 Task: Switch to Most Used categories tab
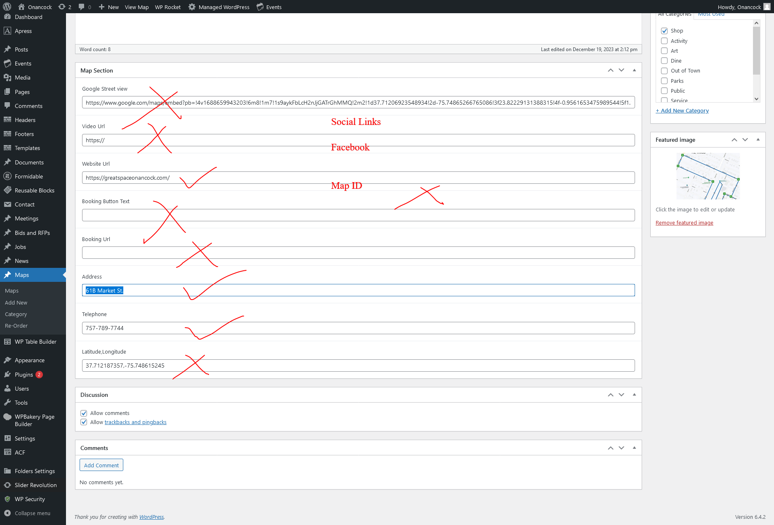[x=711, y=14]
